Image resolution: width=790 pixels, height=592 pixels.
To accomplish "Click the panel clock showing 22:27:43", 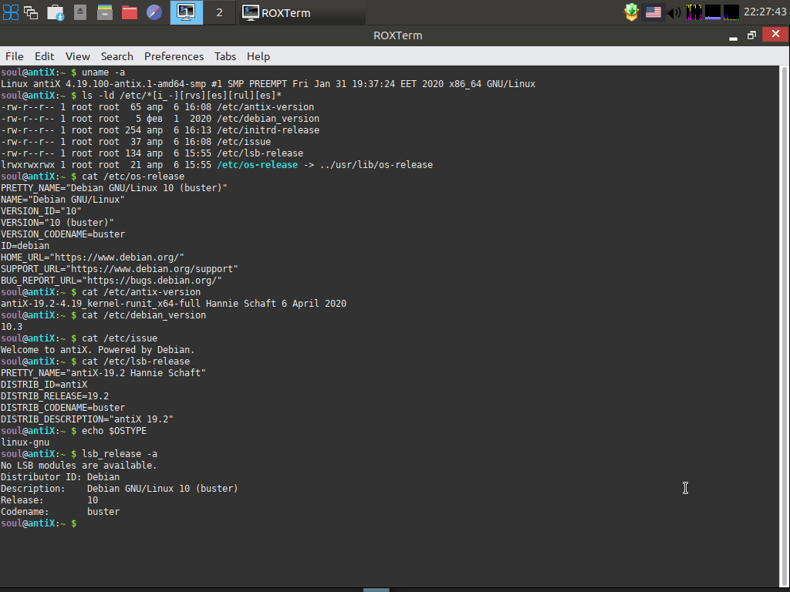I will click(x=765, y=12).
